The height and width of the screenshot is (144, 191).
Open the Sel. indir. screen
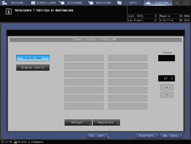tap(98, 136)
